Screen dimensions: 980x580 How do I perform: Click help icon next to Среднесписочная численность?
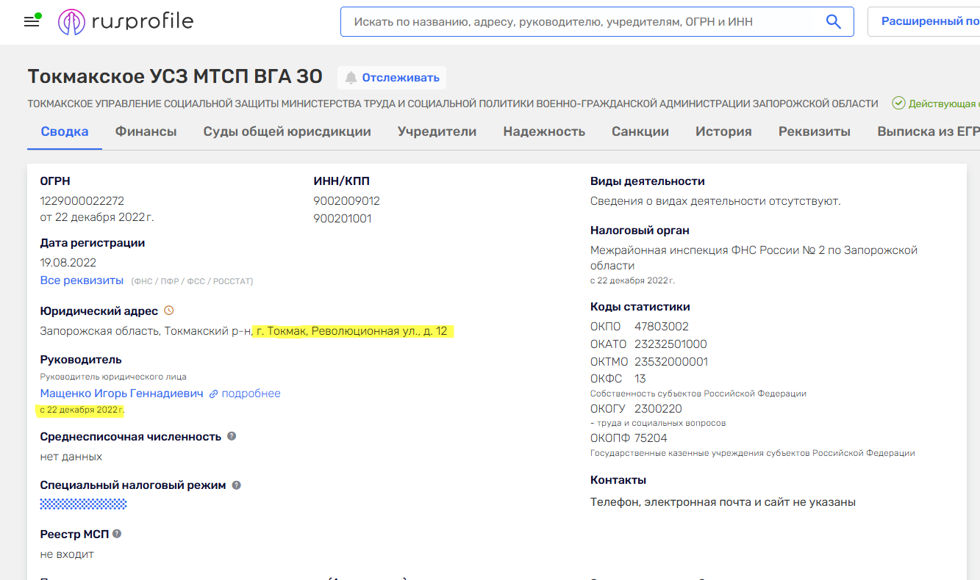click(232, 436)
